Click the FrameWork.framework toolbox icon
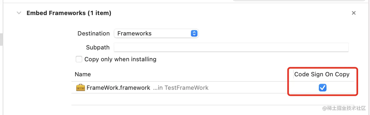 [80, 88]
